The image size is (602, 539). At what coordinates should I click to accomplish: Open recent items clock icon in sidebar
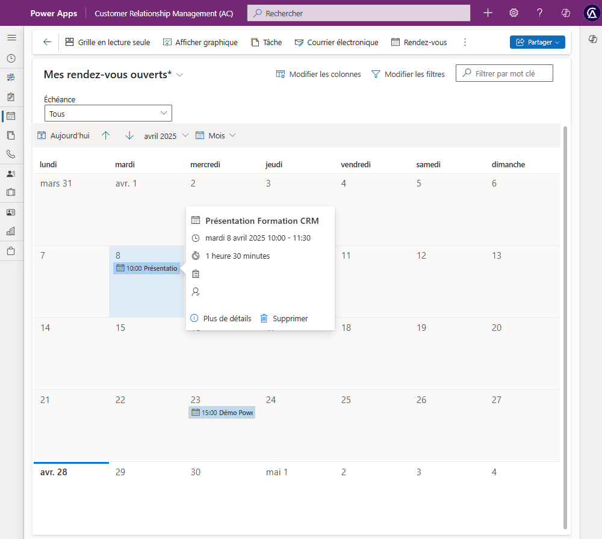pos(11,58)
